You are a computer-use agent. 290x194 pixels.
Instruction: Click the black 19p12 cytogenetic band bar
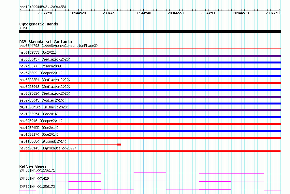click(150, 32)
